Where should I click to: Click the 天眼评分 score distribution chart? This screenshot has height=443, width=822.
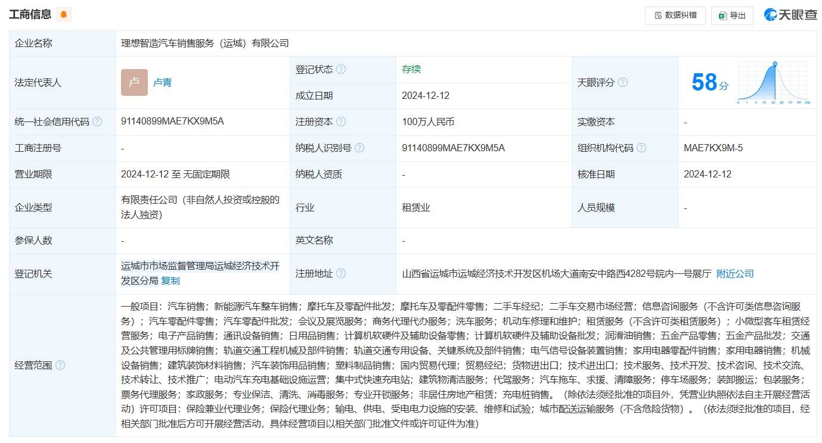coord(774,83)
